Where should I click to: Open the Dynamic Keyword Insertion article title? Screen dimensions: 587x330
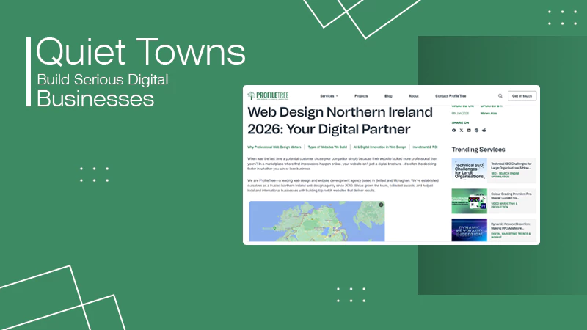(x=510, y=226)
